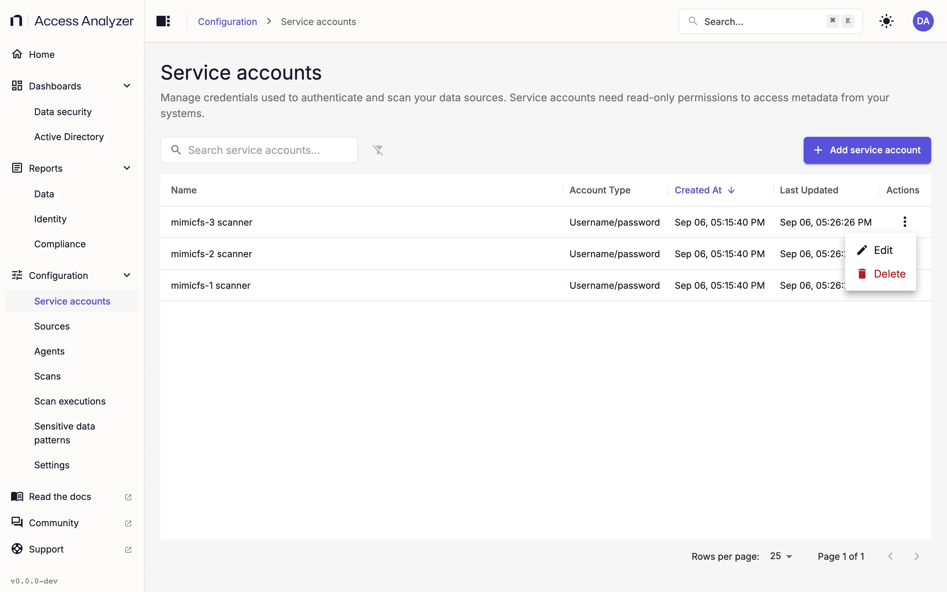Click the red trash icon beside Delete
The image size is (947, 592).
862,274
